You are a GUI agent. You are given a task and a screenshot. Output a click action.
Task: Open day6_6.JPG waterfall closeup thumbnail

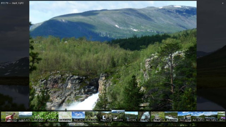pos(144,117)
